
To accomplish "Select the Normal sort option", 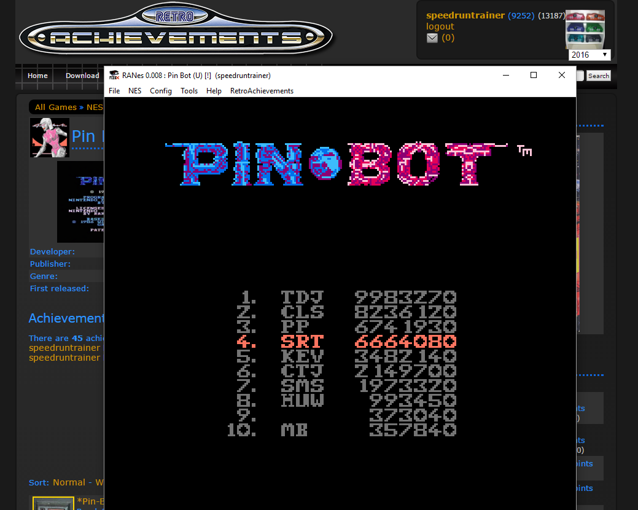I will (68, 482).
